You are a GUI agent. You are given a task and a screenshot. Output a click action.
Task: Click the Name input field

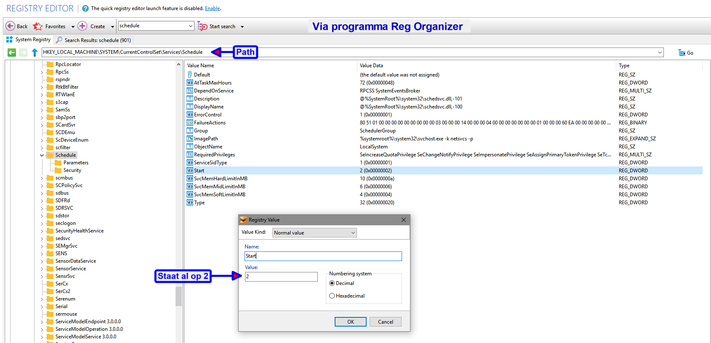pyautogui.click(x=323, y=256)
